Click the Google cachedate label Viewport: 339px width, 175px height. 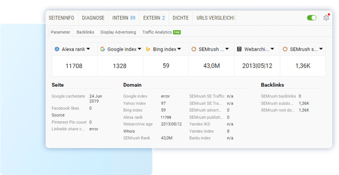click(68, 96)
